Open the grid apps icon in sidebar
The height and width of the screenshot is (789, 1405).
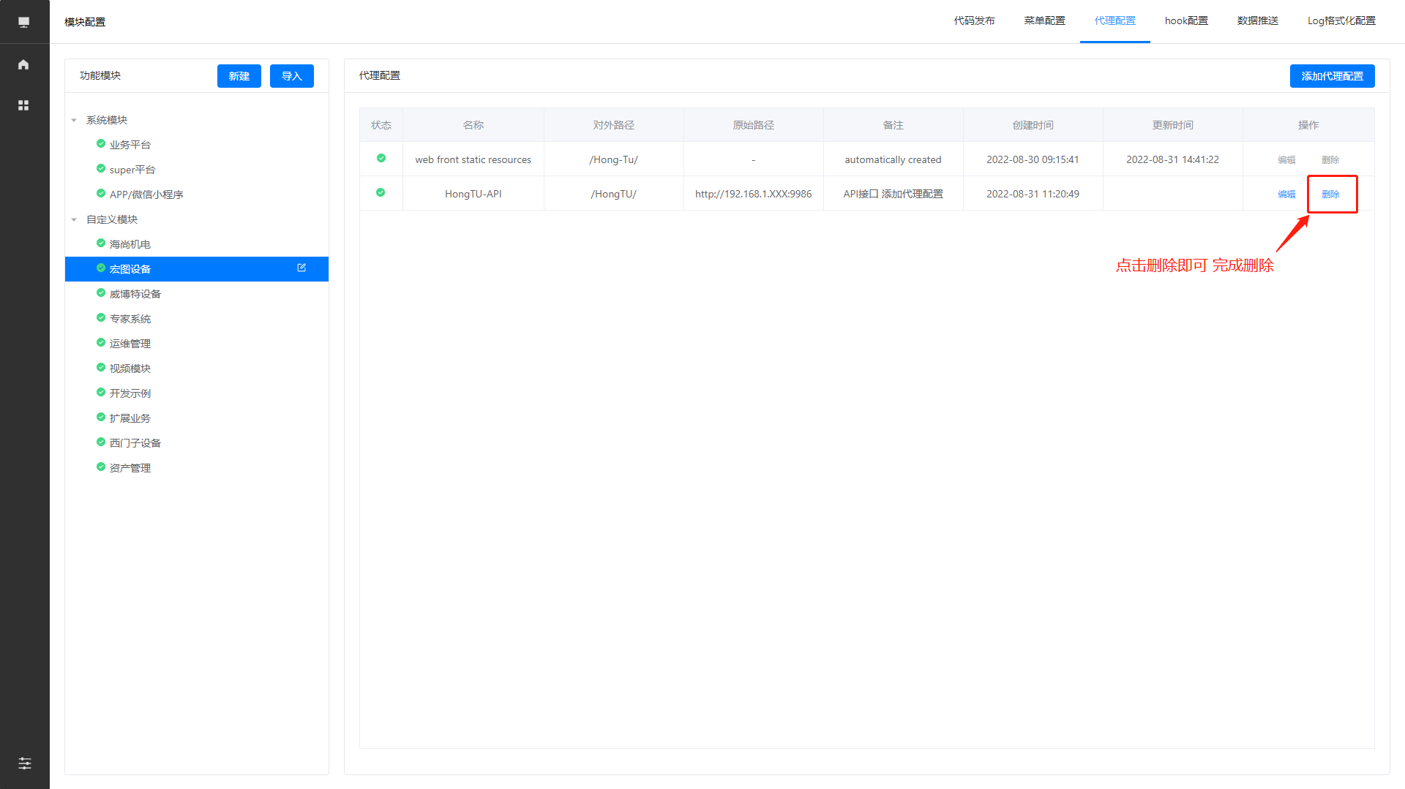pos(23,105)
